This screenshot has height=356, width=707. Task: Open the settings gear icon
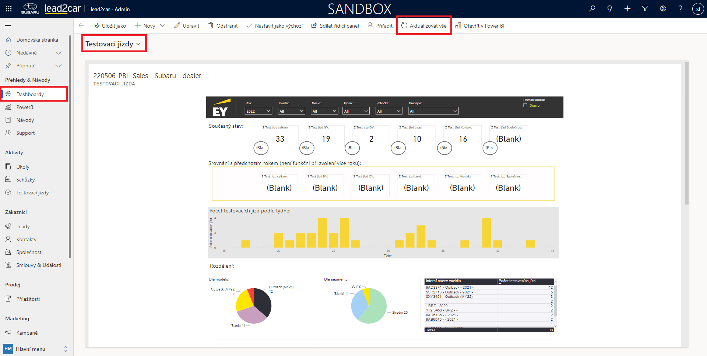pyautogui.click(x=663, y=8)
